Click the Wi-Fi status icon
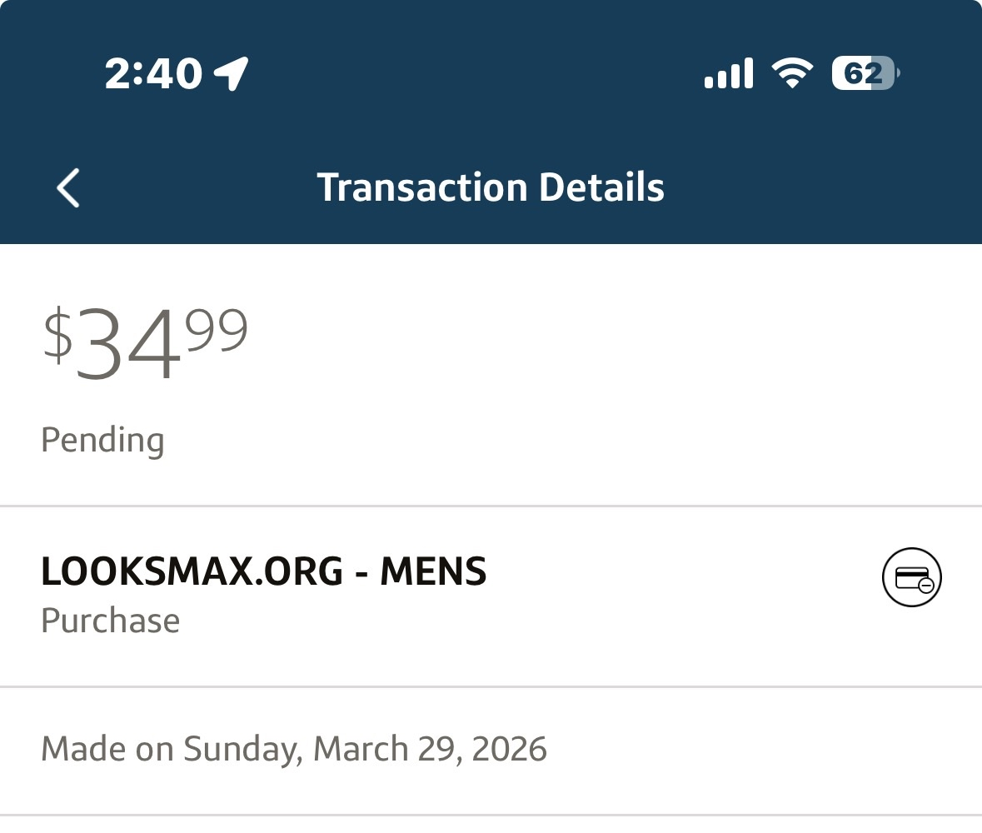 (x=792, y=74)
